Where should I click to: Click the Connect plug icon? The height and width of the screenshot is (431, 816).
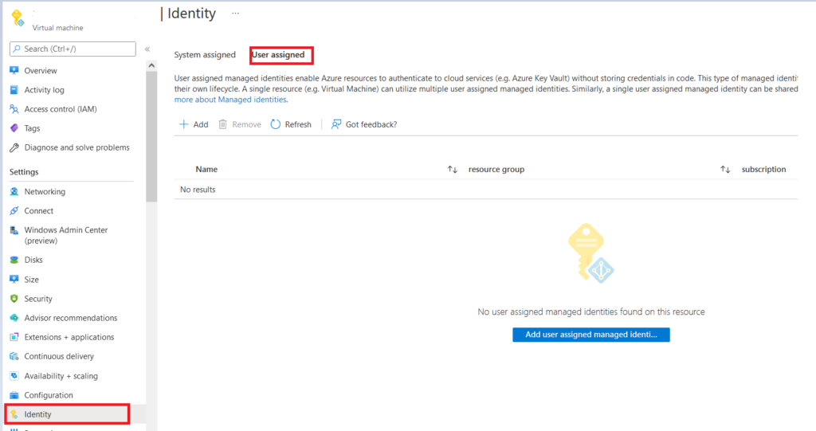pyautogui.click(x=14, y=211)
